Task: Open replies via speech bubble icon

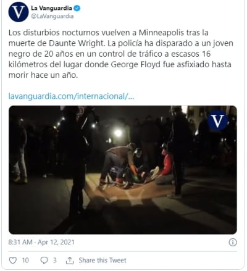Action: click(44, 261)
